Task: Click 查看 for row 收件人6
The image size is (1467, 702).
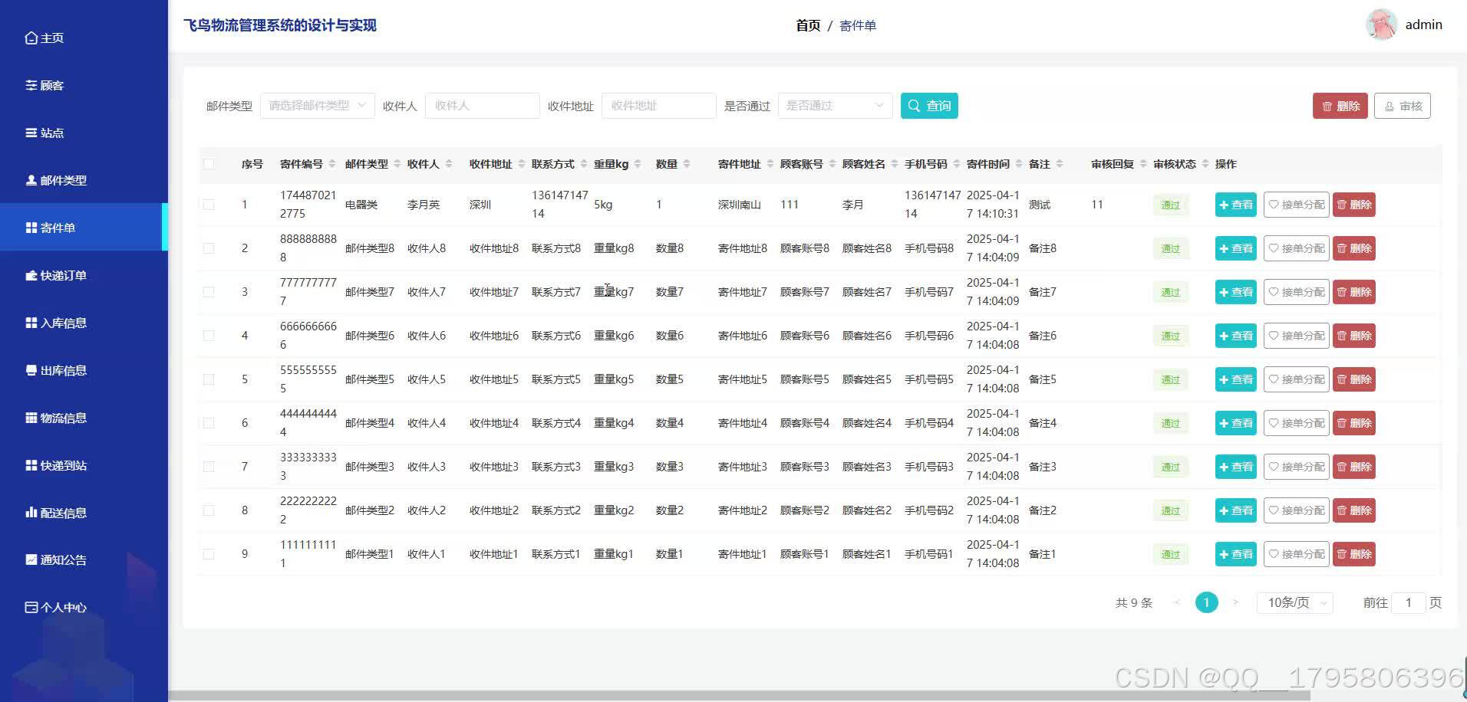Action: (1235, 336)
